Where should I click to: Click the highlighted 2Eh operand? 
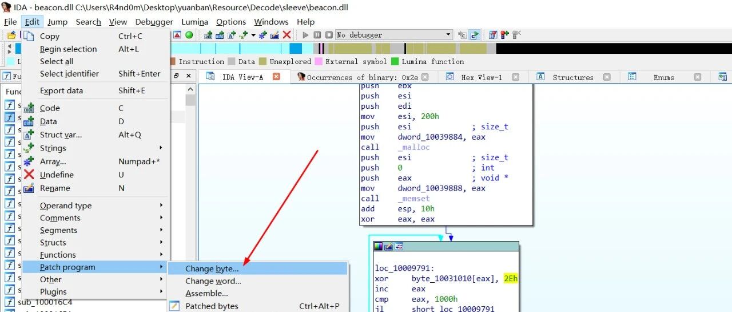pyautogui.click(x=510, y=278)
